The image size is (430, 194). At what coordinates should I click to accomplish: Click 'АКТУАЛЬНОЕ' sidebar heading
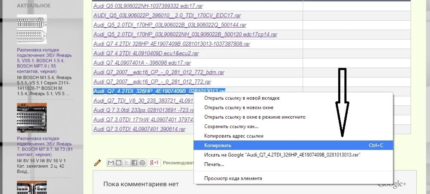tap(34, 6)
